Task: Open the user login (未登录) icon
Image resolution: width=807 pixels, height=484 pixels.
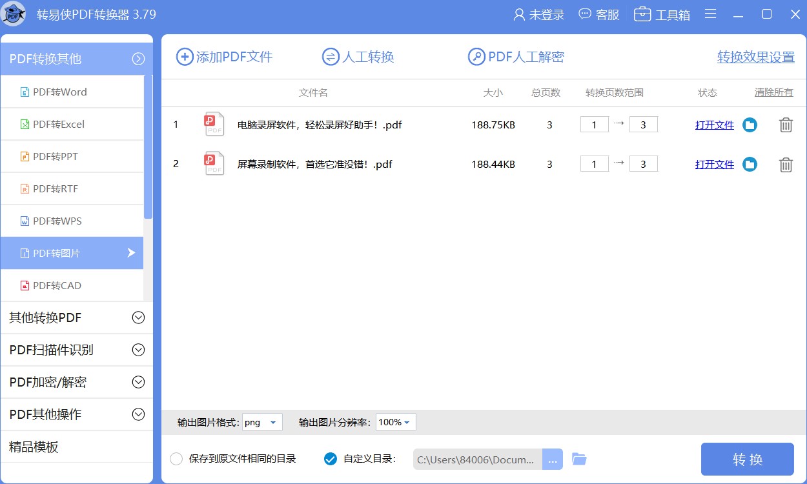Action: tap(519, 15)
